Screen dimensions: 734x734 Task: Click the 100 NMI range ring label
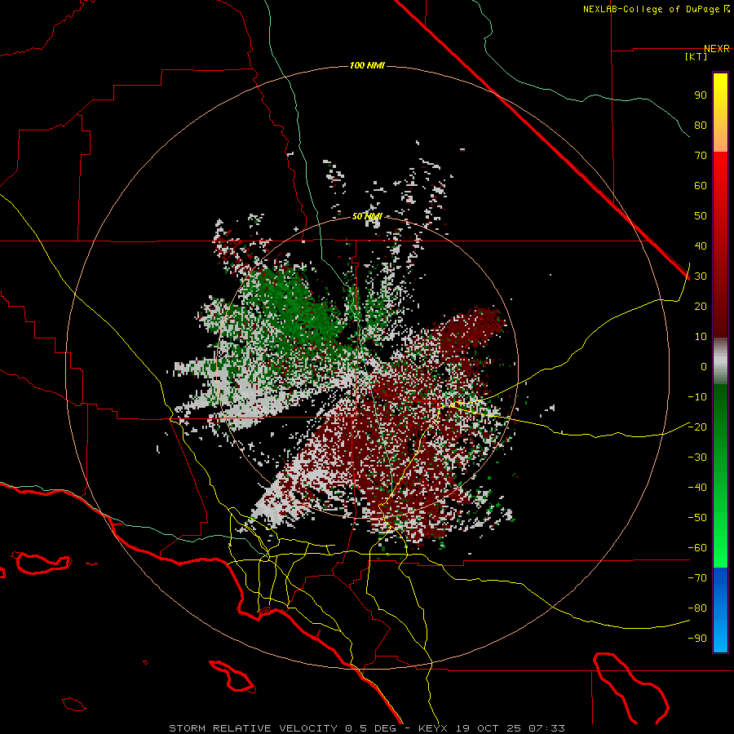point(367,65)
